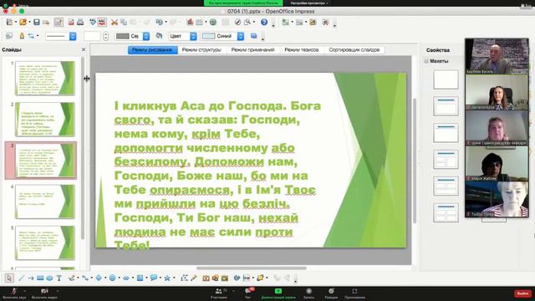Click the red Выйти button in Zoom
Screen dimensions: 535x301
pos(522,293)
